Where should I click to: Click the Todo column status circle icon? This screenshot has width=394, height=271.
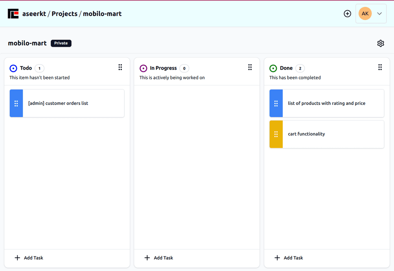click(x=13, y=68)
